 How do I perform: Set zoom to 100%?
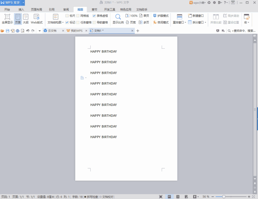[x=131, y=16]
